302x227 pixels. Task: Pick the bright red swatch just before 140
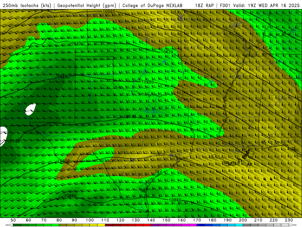coord(147,225)
